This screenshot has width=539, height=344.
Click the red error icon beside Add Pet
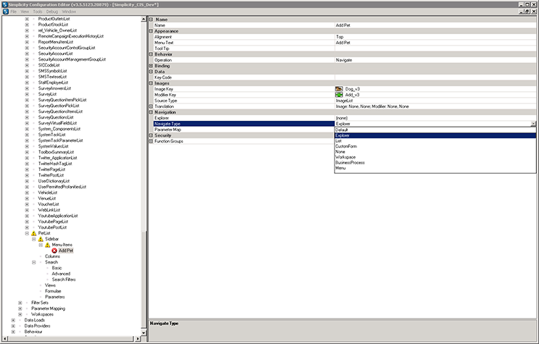point(54,251)
